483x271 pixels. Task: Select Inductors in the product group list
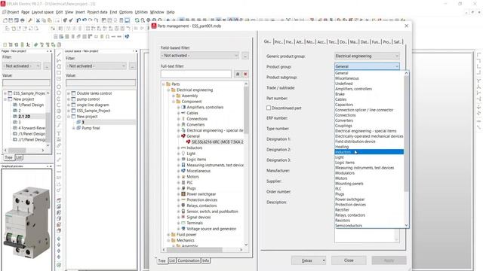pos(369,152)
